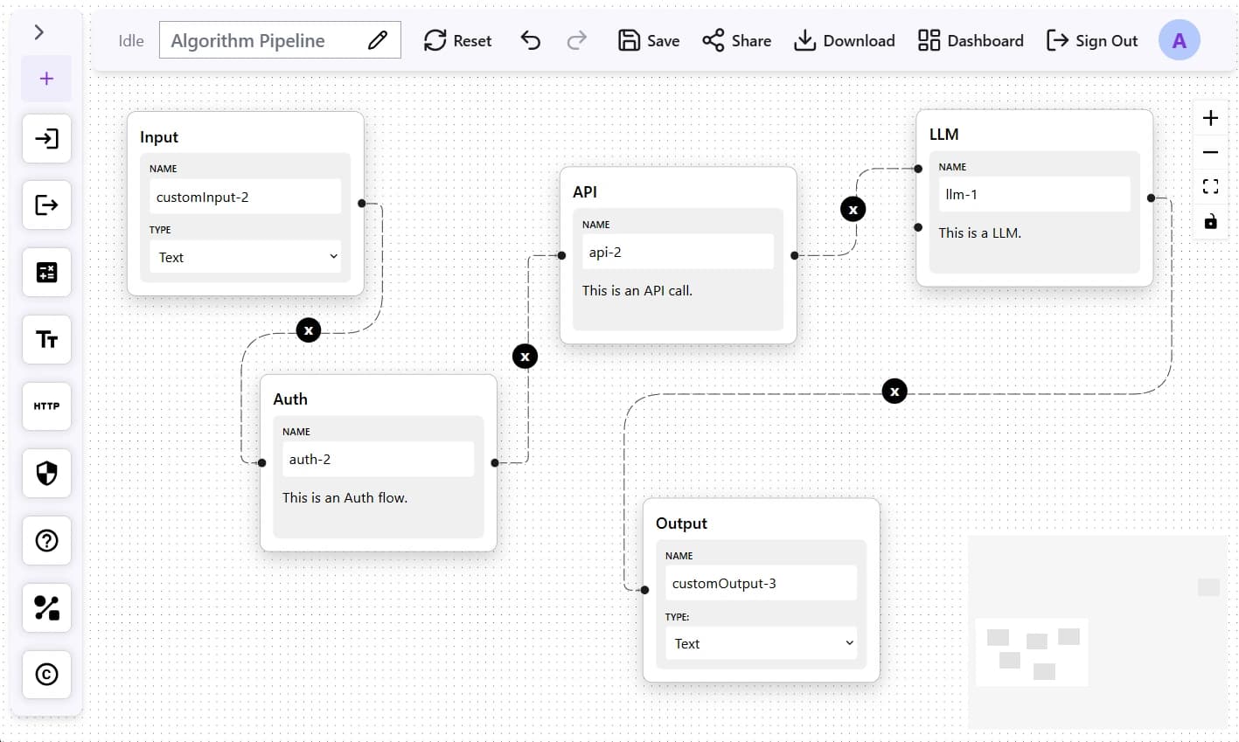The width and height of the screenshot is (1239, 742).
Task: Delete the edge between LLM and Output
Action: pyautogui.click(x=894, y=392)
